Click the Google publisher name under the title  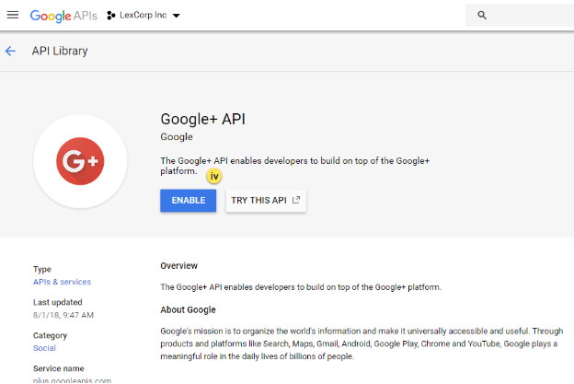177,137
